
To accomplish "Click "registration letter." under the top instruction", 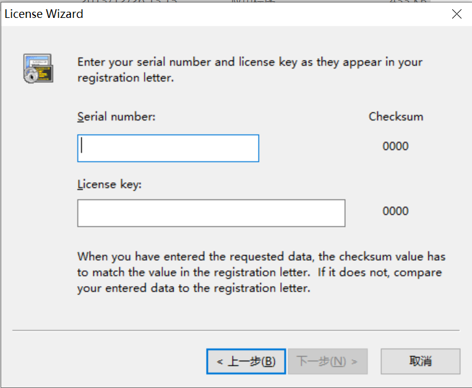I will tap(126, 78).
